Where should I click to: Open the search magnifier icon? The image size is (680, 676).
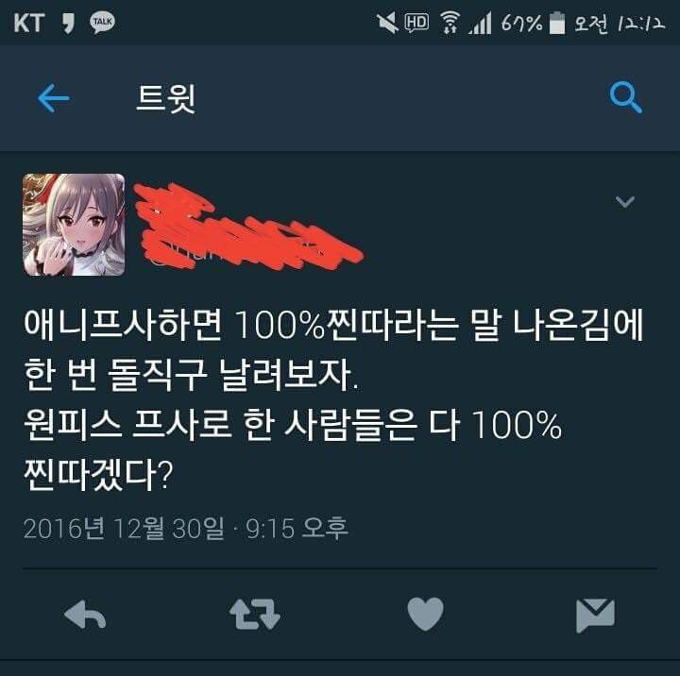click(626, 97)
